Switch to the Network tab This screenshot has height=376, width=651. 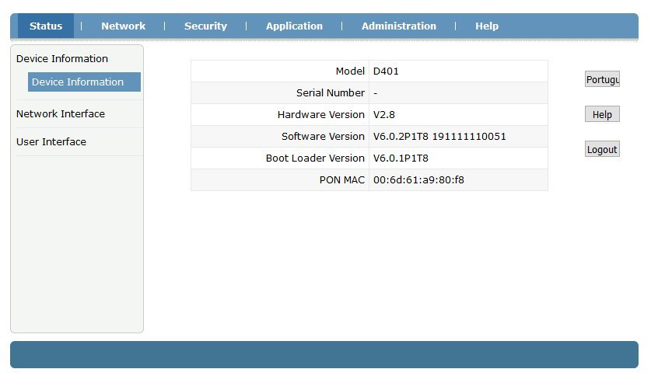coord(124,26)
